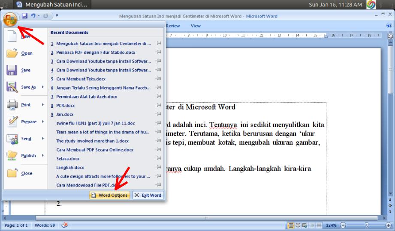Click the horizontal scrollbar thumb

coord(207,218)
